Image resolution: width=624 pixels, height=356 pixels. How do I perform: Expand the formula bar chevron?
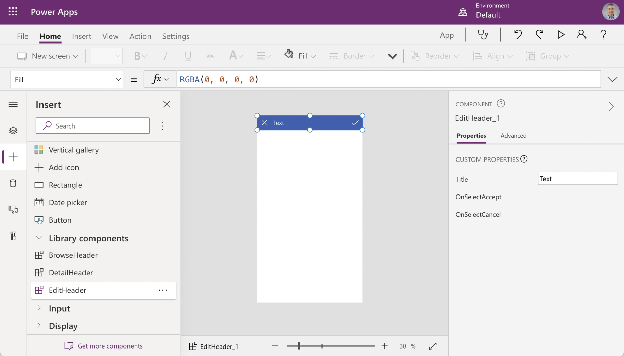pos(612,80)
